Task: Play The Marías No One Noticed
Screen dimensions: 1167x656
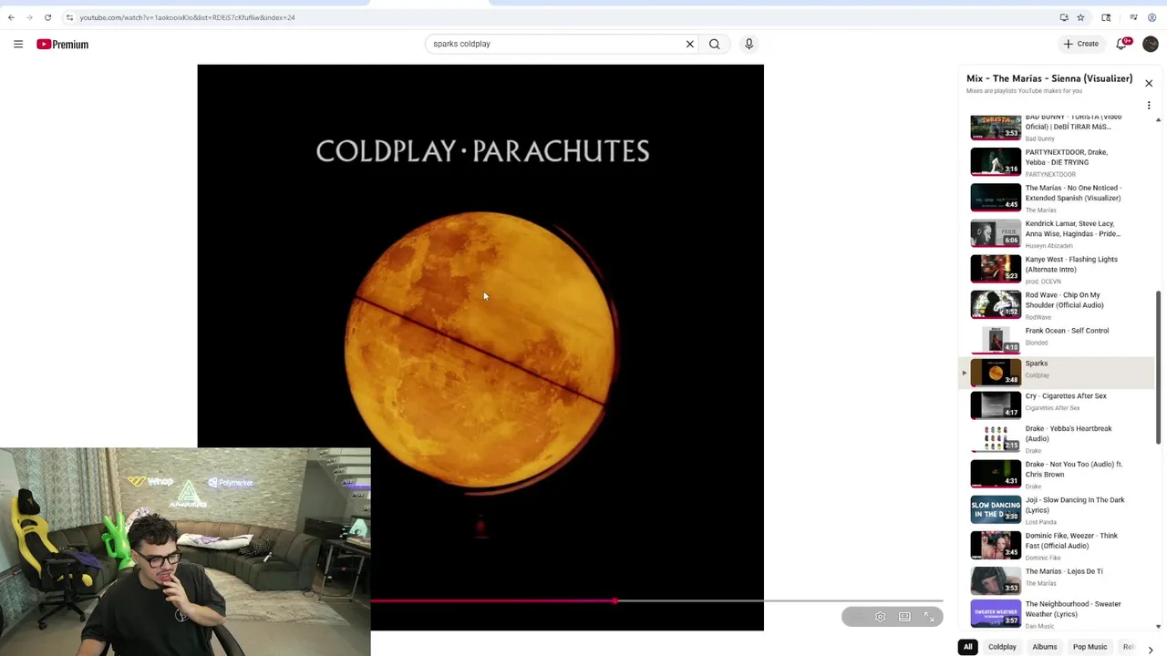Action: coord(1058,198)
